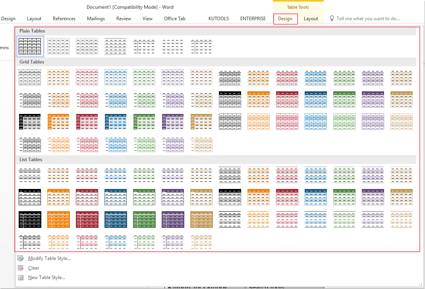
Task: Choose the solid purple List Table 5 Dark style
Action: point(173,220)
